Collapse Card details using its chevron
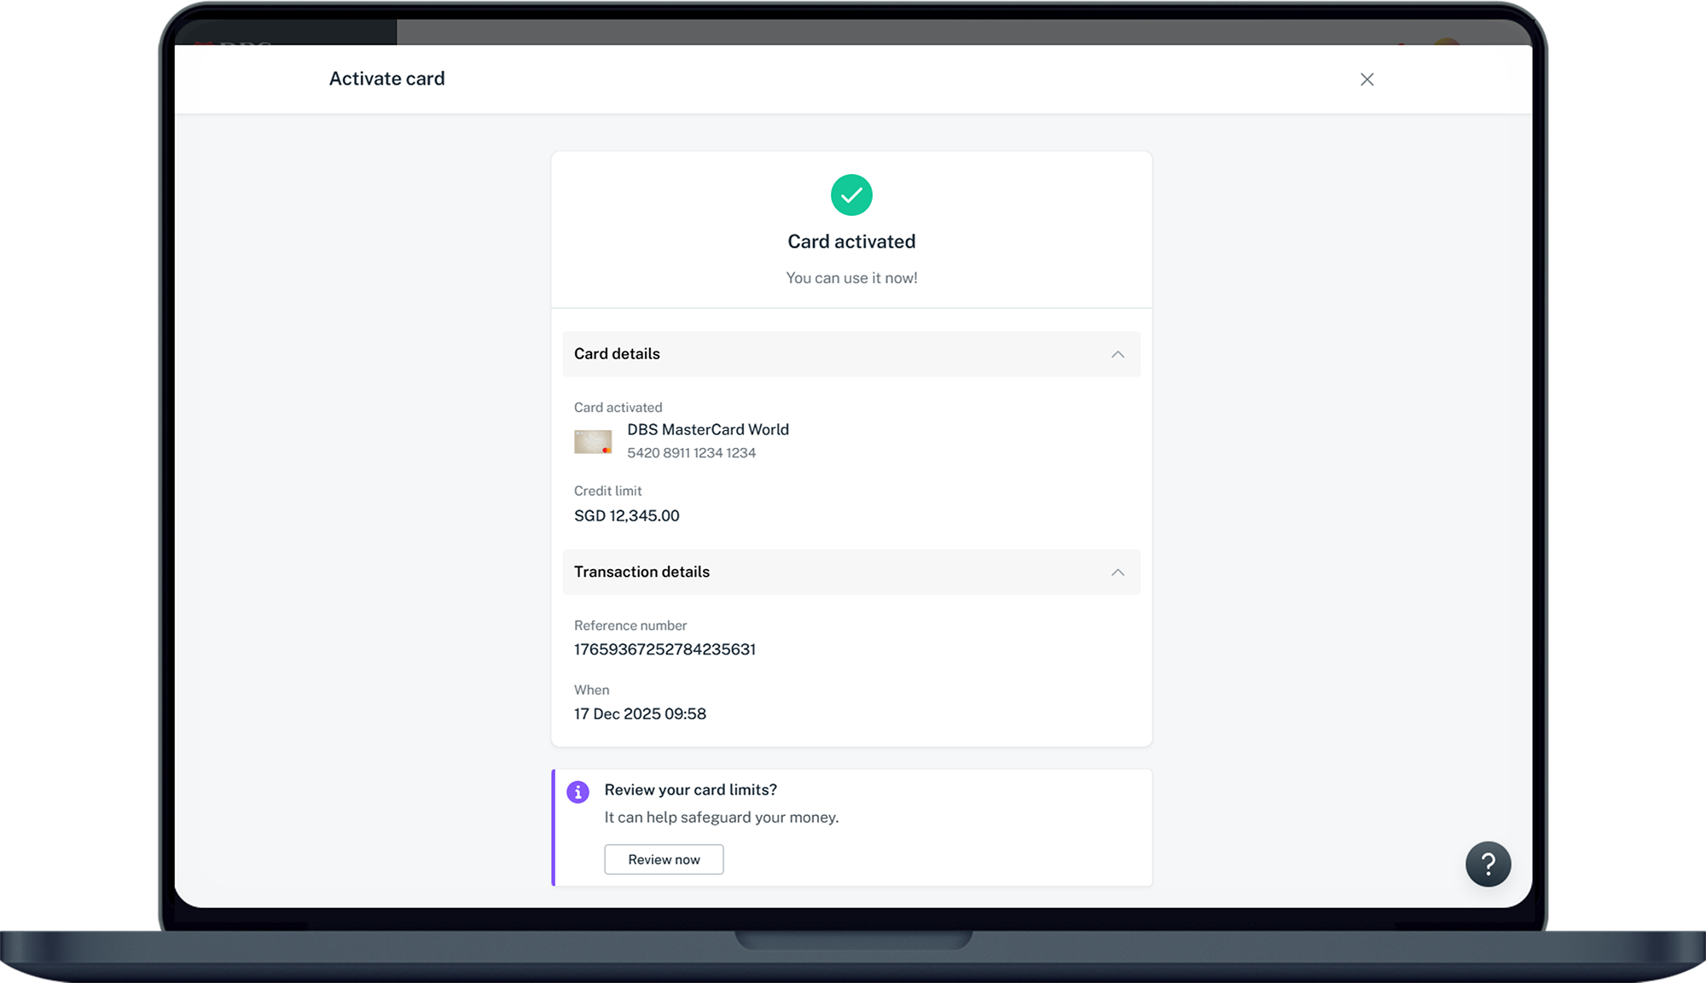 [1117, 354]
